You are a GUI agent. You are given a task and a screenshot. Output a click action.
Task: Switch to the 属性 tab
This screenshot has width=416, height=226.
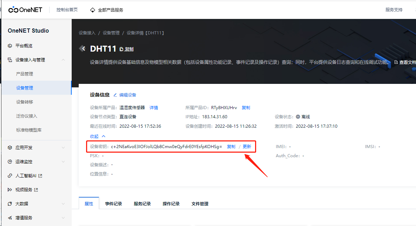(89, 204)
